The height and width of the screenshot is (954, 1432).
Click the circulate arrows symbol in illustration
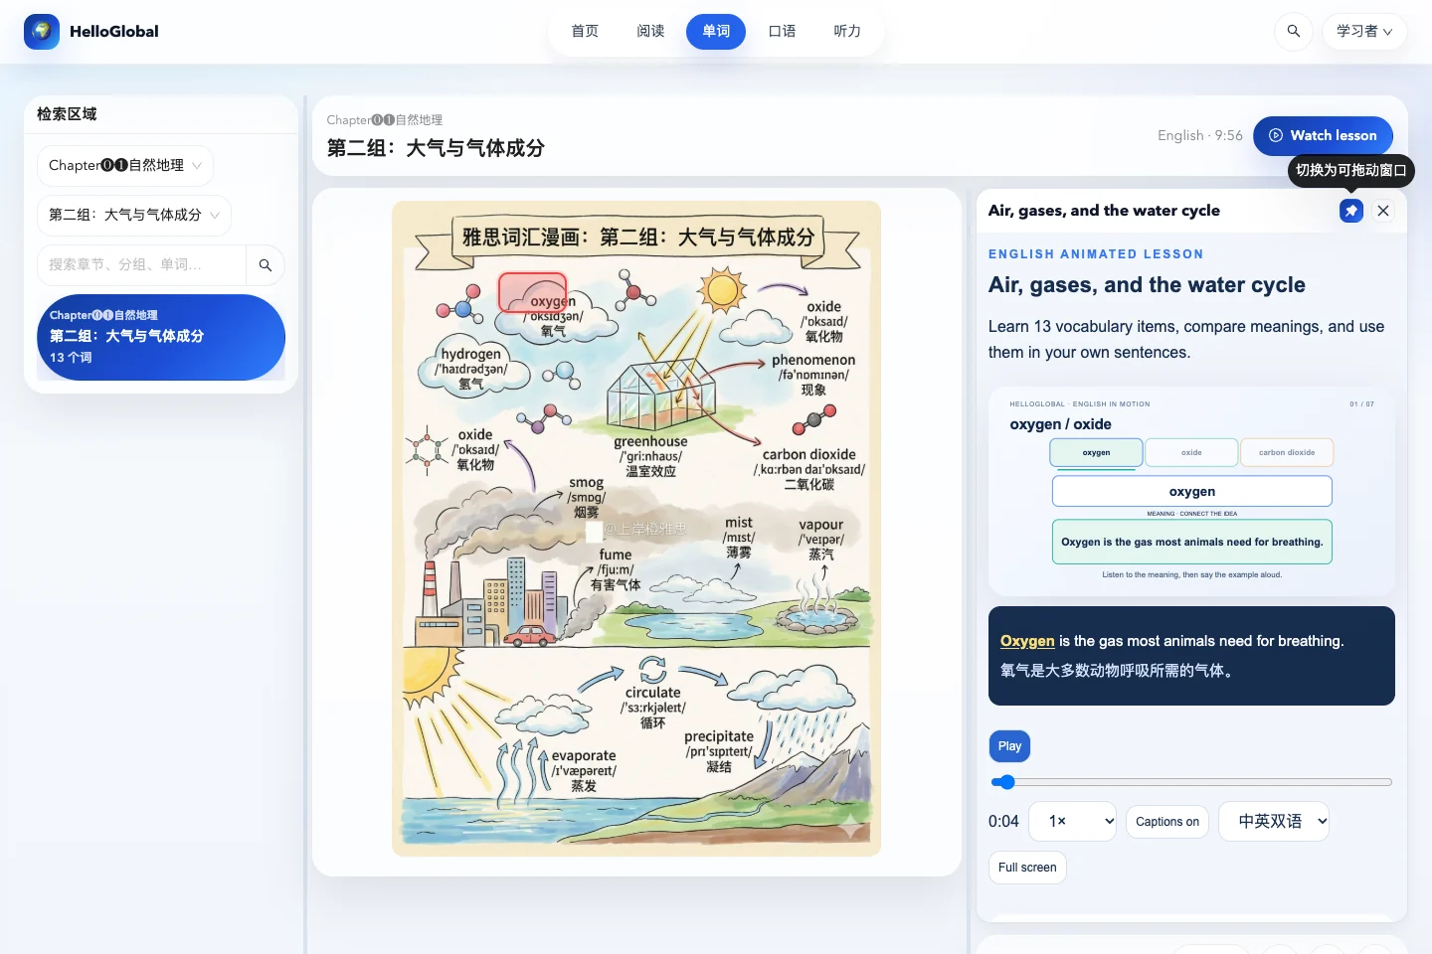click(x=652, y=670)
